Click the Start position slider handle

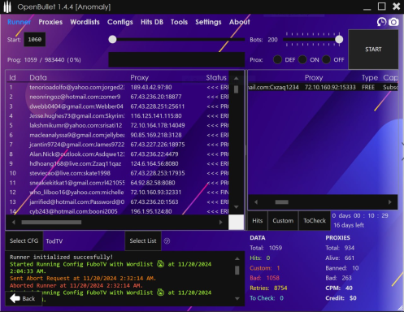[x=112, y=39]
